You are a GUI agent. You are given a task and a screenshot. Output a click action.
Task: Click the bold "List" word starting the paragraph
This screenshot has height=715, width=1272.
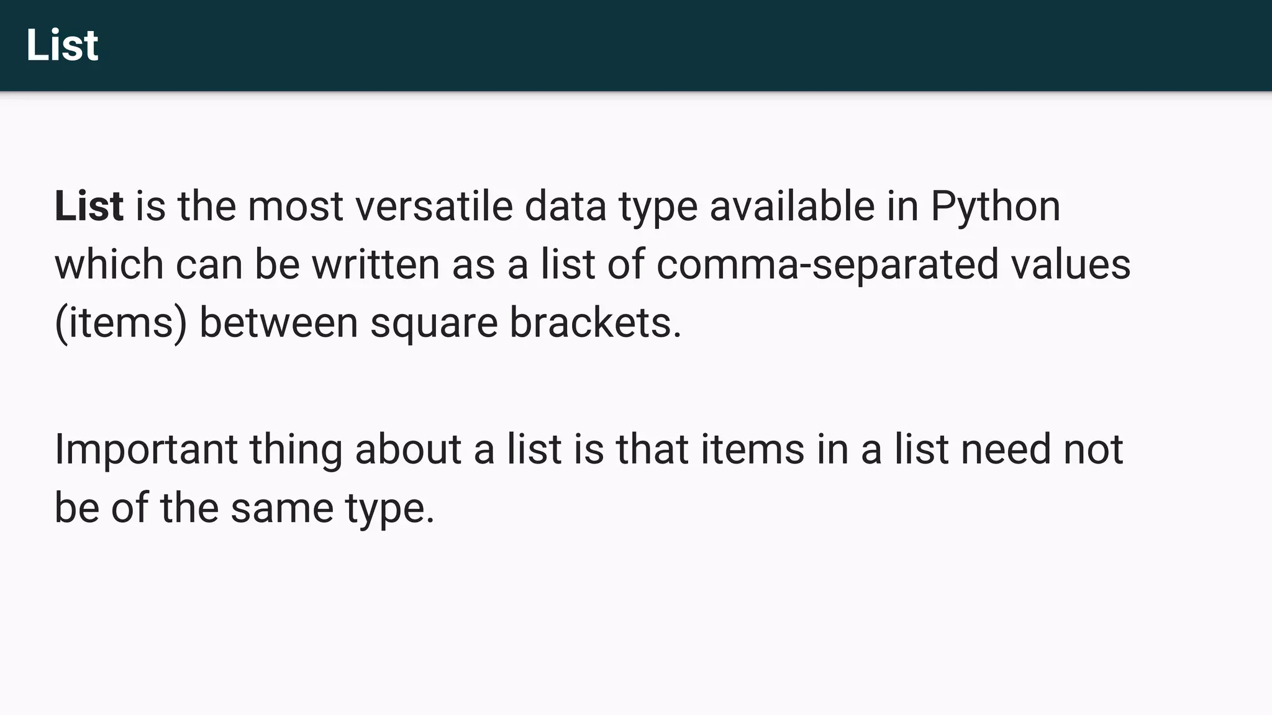pos(88,206)
